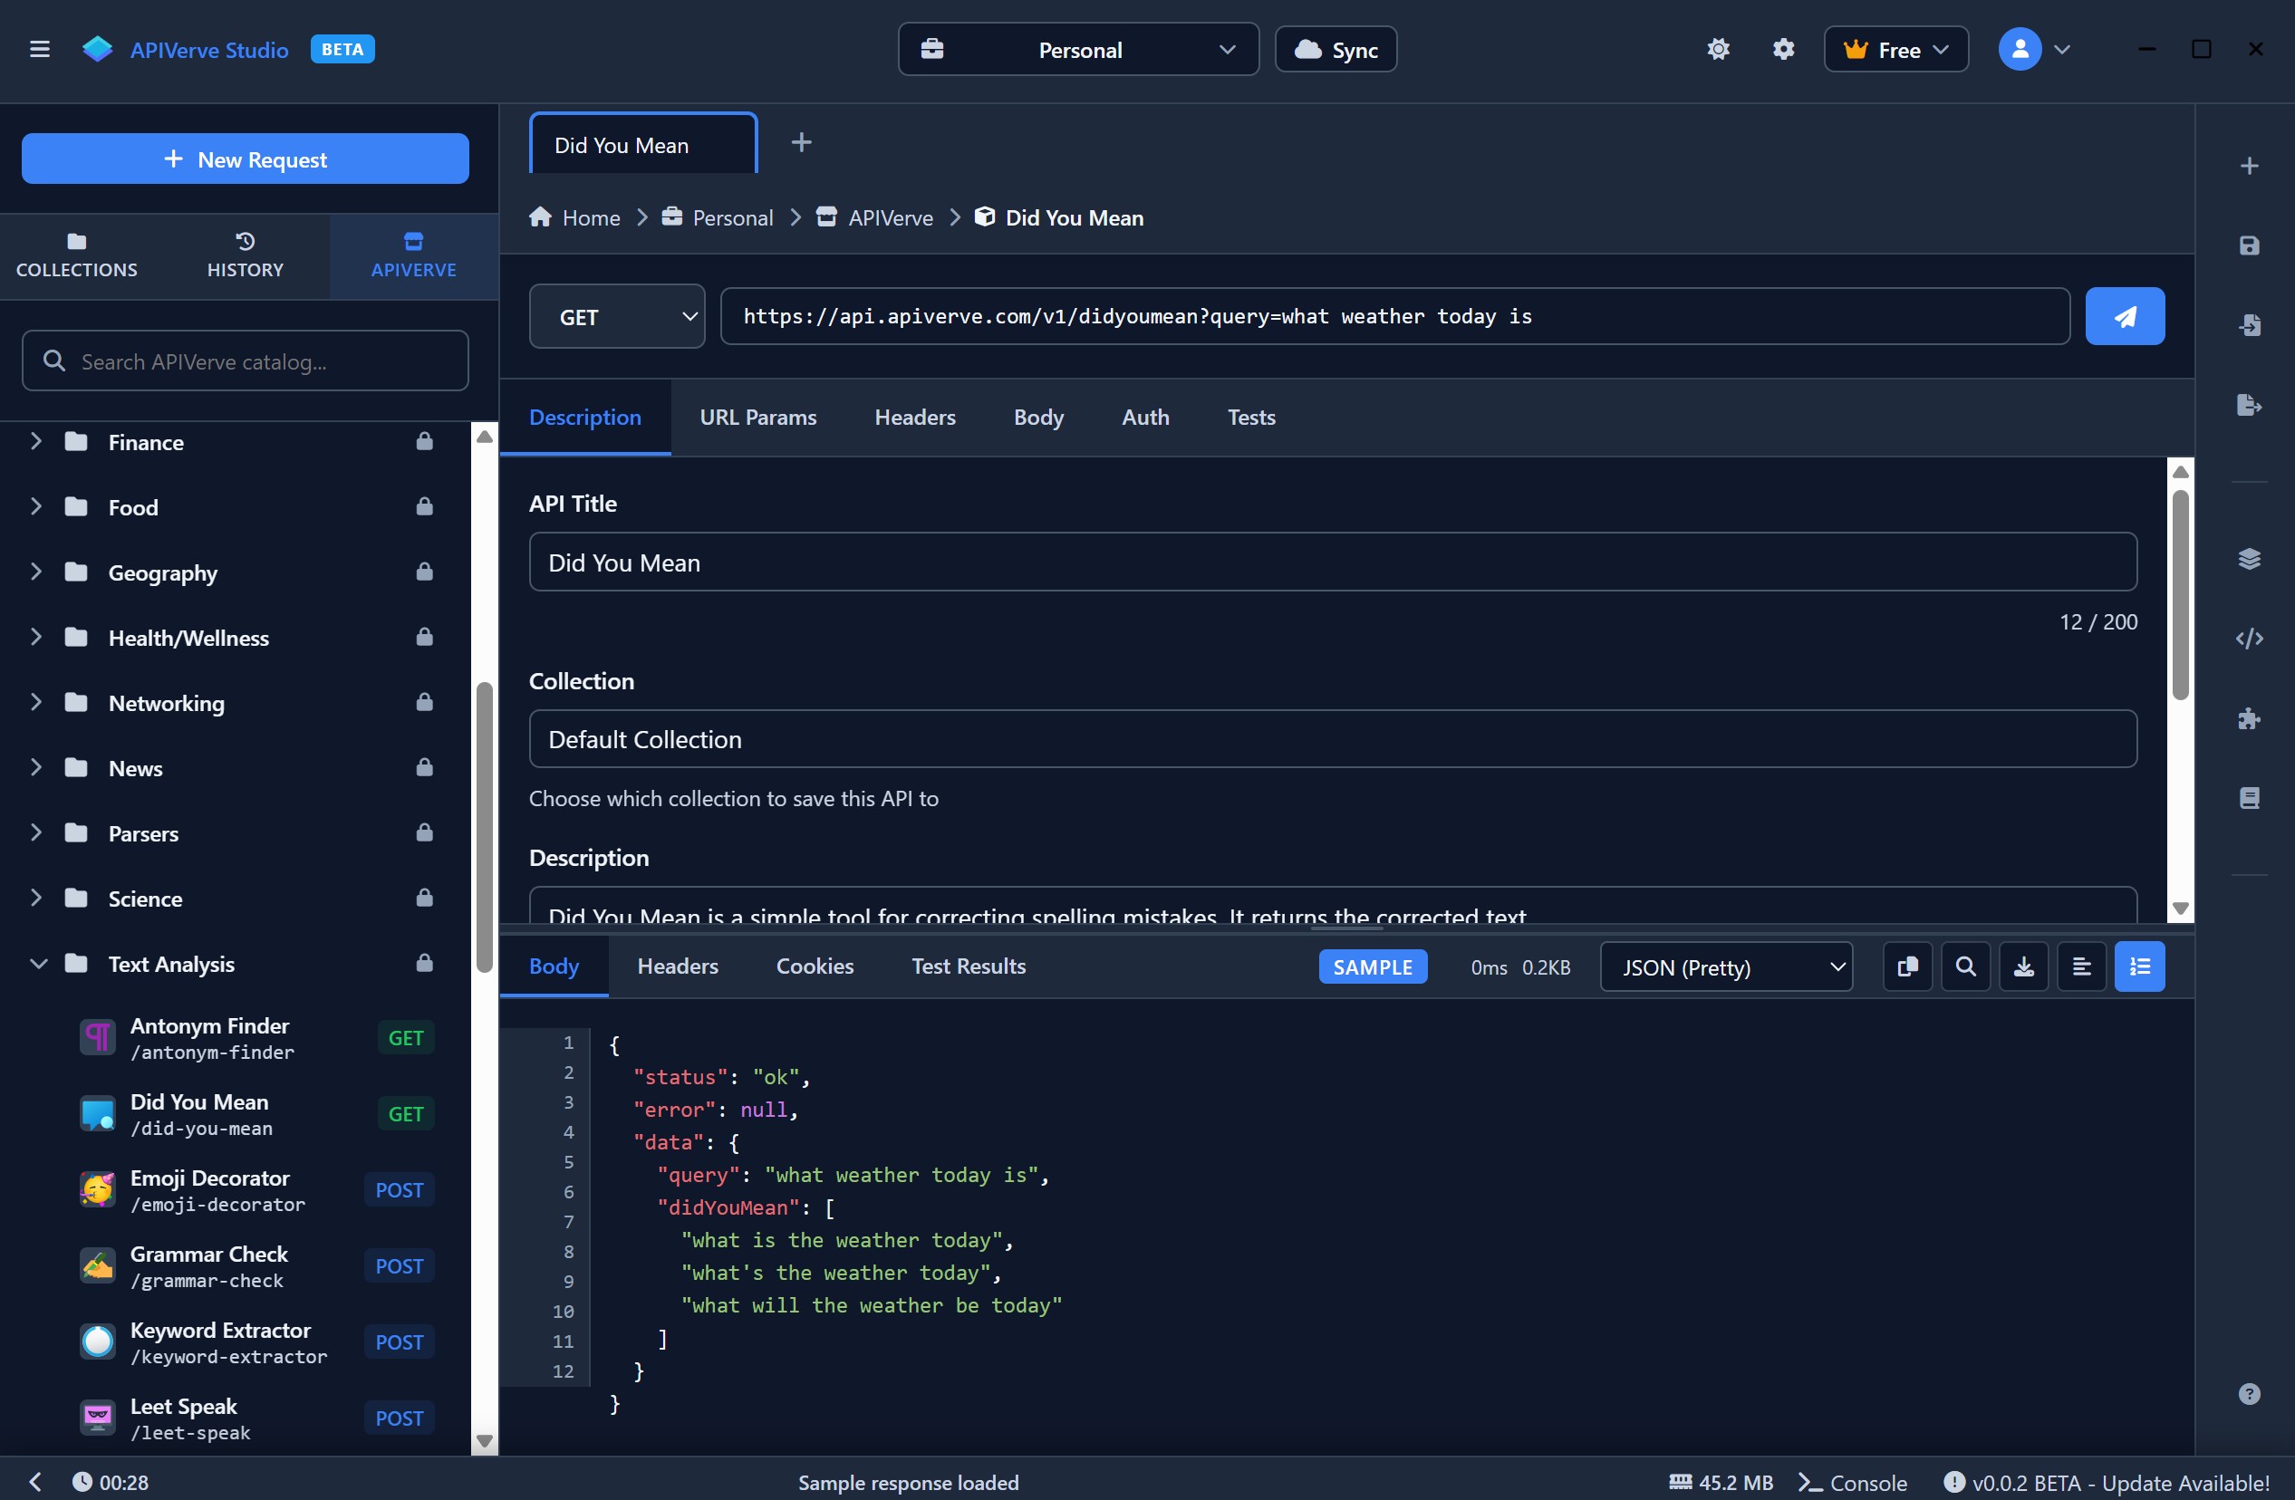Switch to the URL Params tab
The width and height of the screenshot is (2295, 1500).
(x=758, y=418)
